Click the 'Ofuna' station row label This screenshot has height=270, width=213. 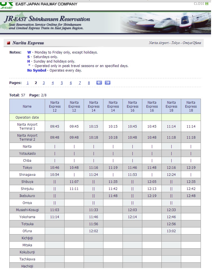coord(27,231)
